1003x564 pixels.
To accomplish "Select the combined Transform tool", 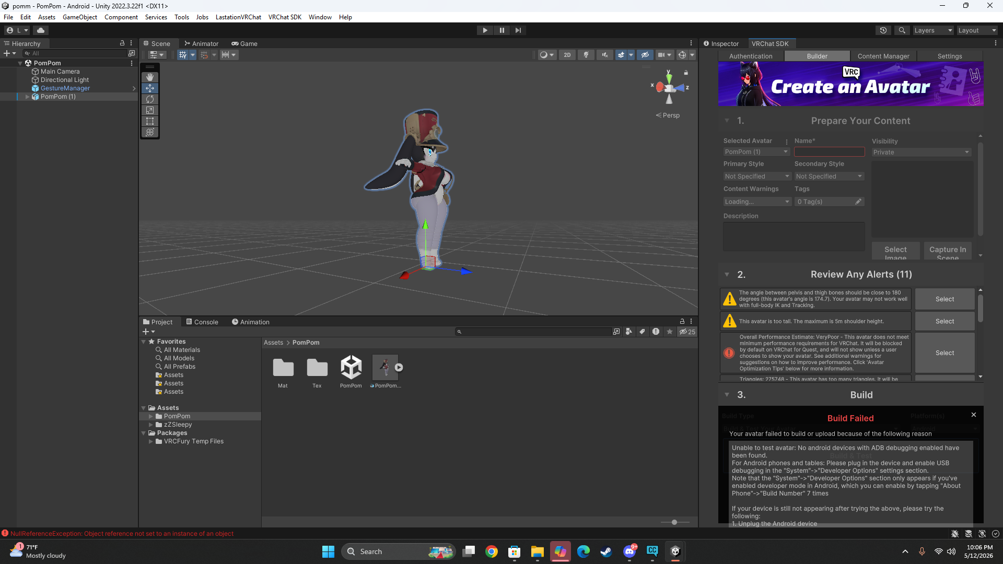I will tap(150, 132).
